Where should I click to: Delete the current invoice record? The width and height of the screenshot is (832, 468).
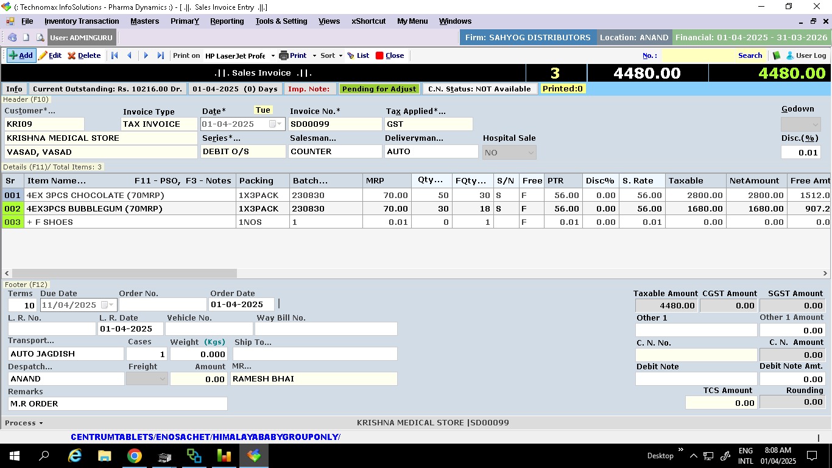84,55
